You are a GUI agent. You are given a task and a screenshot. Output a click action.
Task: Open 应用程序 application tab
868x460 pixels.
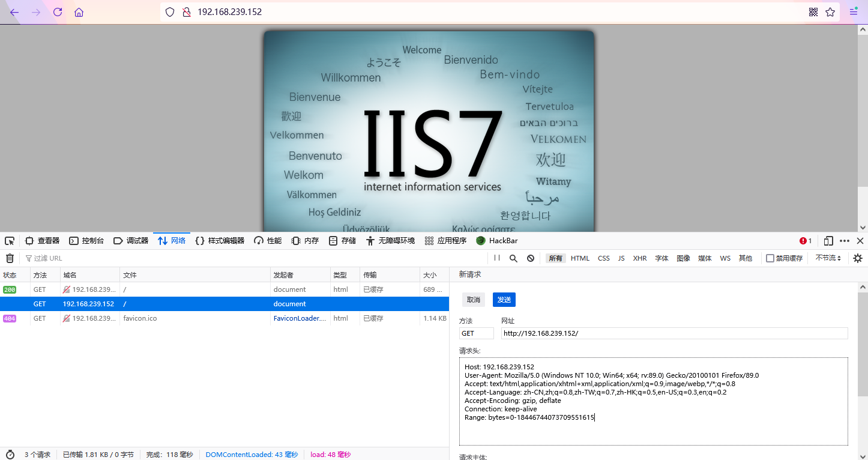445,241
